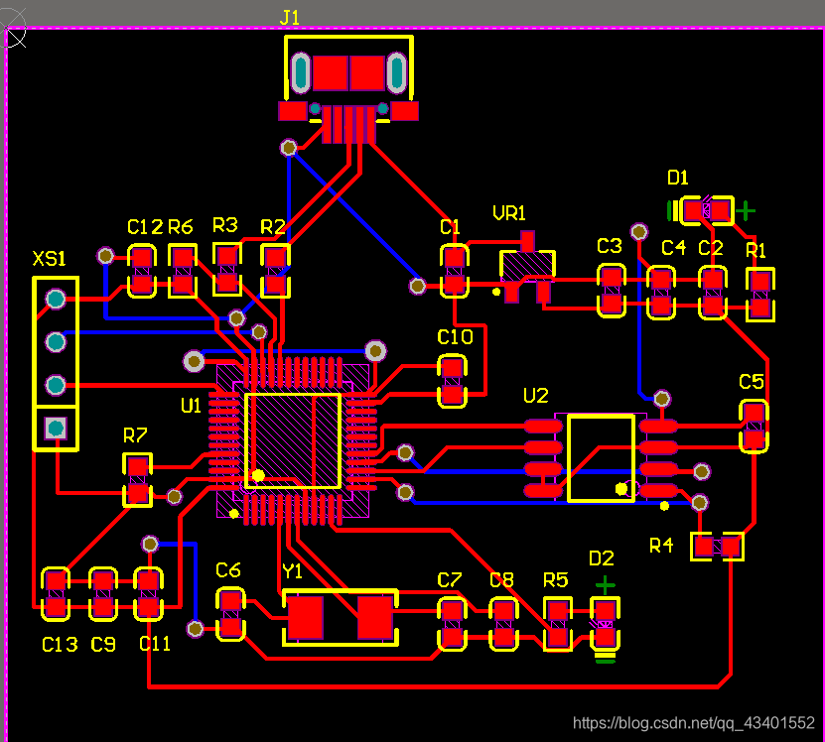
Task: Select the U2 SOIC chip body
Action: click(x=601, y=457)
